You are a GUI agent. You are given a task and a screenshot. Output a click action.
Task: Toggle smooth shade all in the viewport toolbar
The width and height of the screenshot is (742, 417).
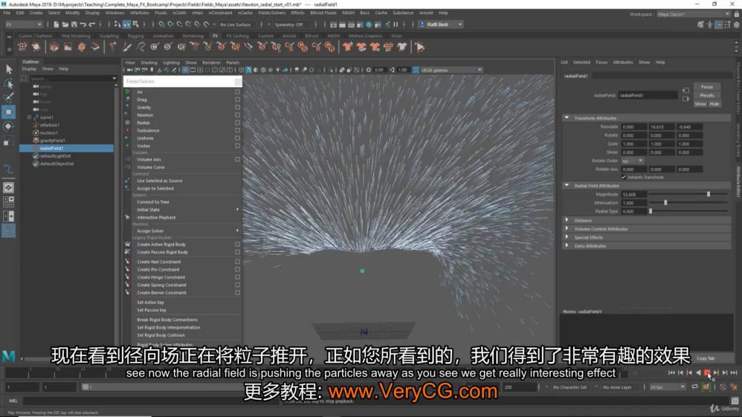click(x=249, y=70)
